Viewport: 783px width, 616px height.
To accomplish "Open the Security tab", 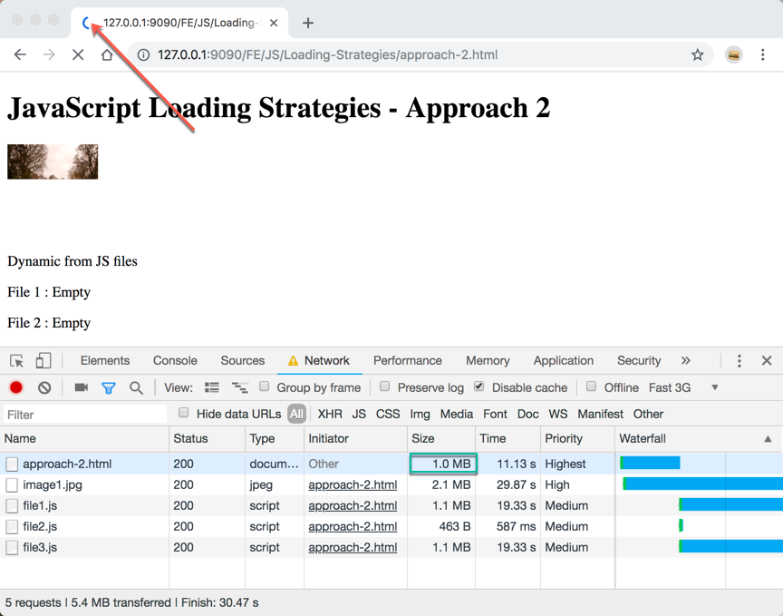I will (x=639, y=360).
